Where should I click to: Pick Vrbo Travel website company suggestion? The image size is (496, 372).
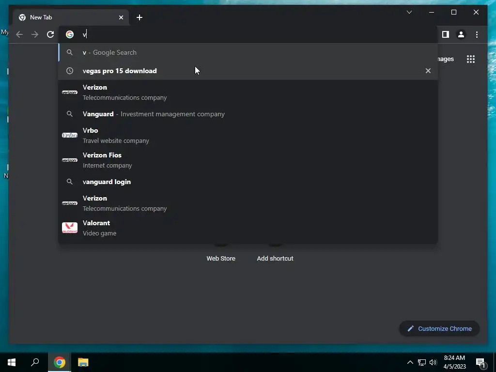click(x=248, y=136)
